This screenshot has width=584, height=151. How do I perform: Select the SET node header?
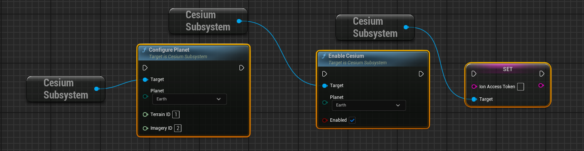point(508,69)
